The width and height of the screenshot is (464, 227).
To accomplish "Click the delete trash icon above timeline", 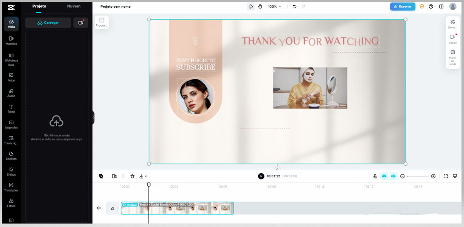I will (132, 176).
